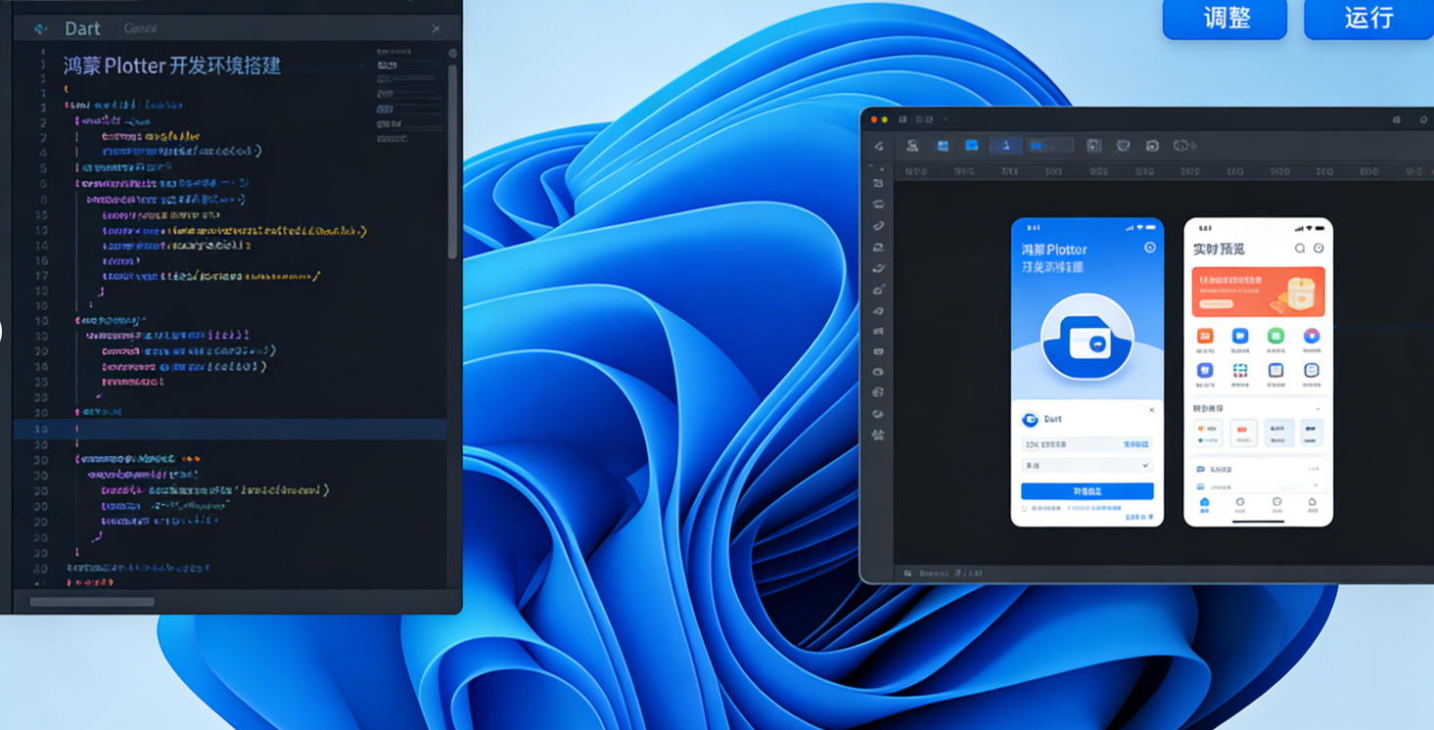This screenshot has height=730, width=1434.
Task: Open the camera icon in the top toolbar
Action: (x=1151, y=145)
